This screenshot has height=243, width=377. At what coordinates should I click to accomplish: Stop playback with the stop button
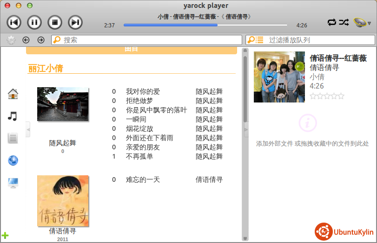[55, 22]
